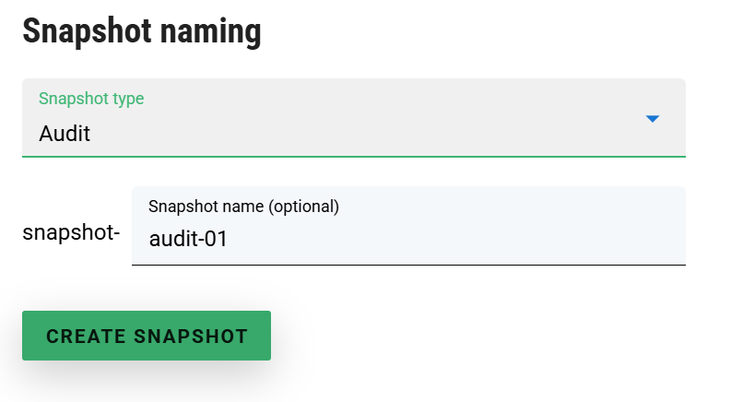This screenshot has height=402, width=731.
Task: Place cursor at end of audit-01
Action: click(x=229, y=240)
